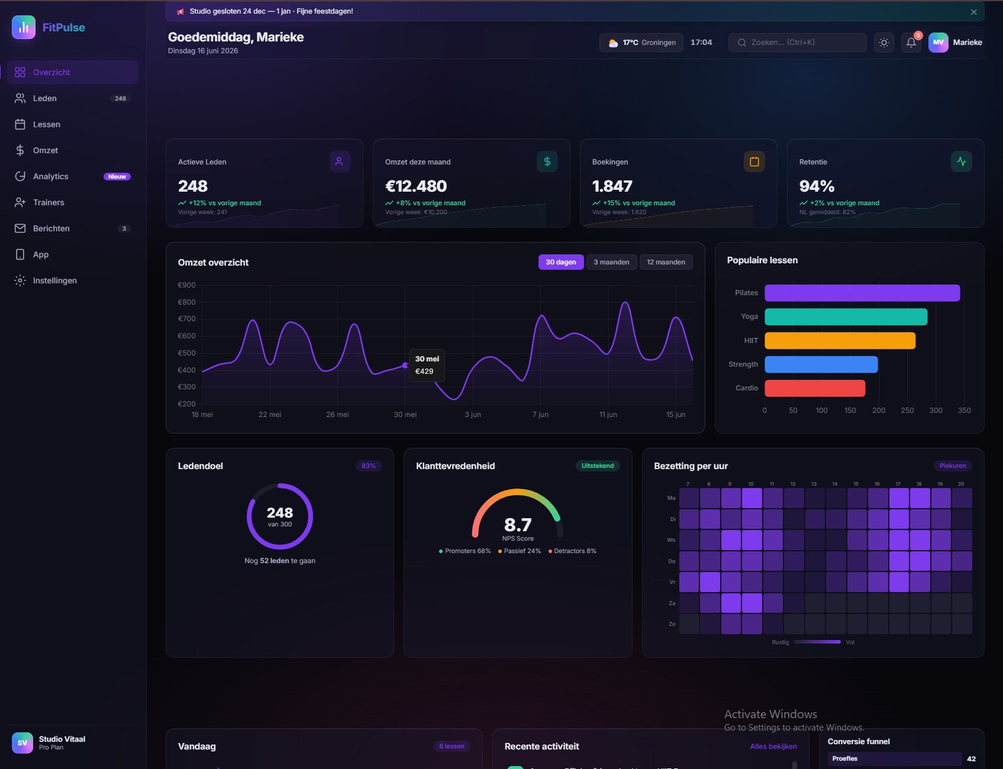Screen dimensions: 1003x769
Task: Click the €12.480 revenue value
Action: [416, 186]
